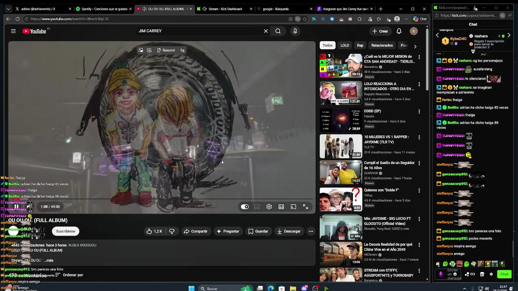Go back in browser history
Screen dimensions: 518x291
click(8, 19)
